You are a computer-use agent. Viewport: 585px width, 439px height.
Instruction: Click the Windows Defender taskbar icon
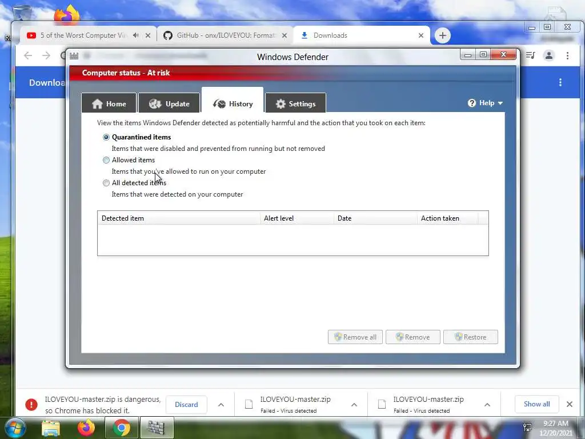tap(157, 428)
